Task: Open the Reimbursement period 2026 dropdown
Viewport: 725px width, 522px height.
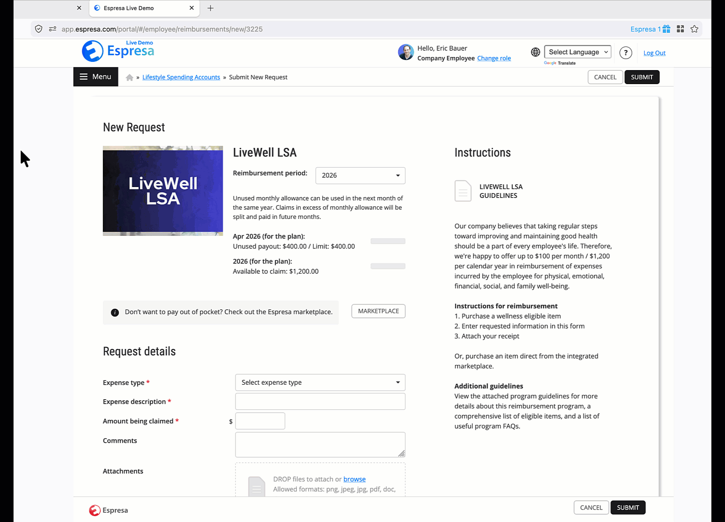Action: (361, 175)
